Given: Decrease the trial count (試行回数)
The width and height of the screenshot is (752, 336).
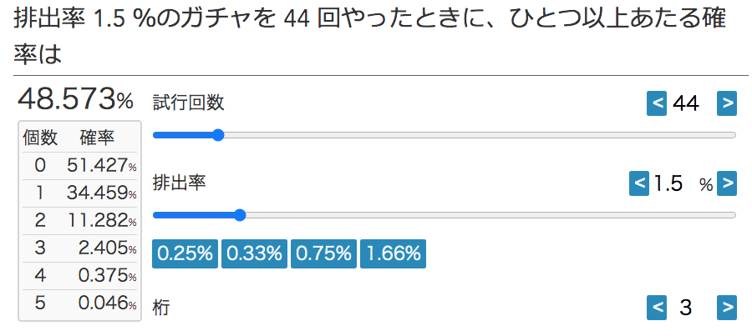Looking at the screenshot, I should [657, 103].
